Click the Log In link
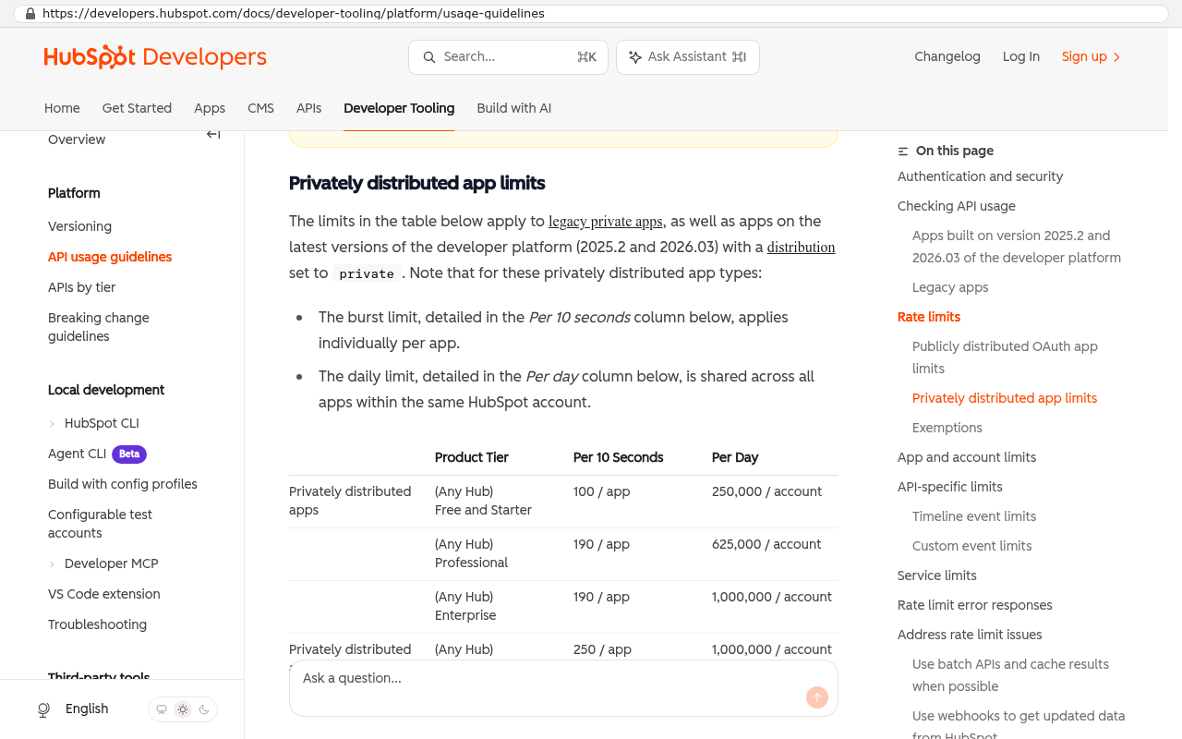The image size is (1182, 739). tap(1021, 56)
